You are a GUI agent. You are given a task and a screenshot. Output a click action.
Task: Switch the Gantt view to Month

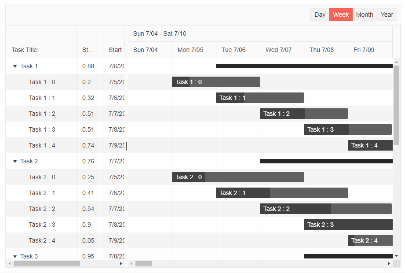pos(365,15)
